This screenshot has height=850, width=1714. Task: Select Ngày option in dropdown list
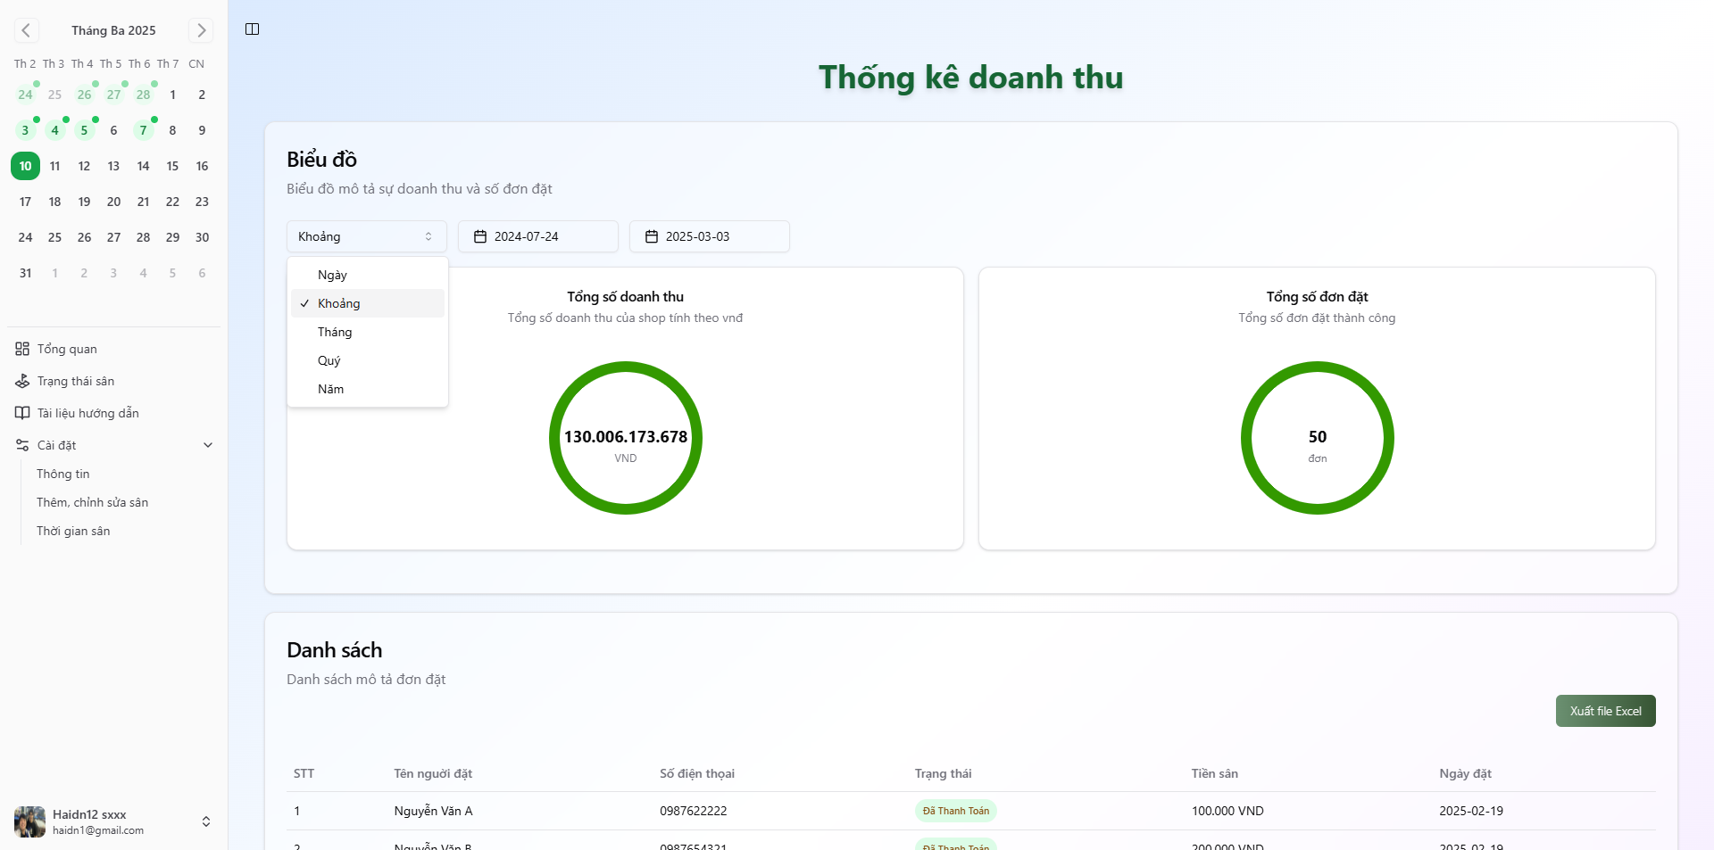coord(332,275)
